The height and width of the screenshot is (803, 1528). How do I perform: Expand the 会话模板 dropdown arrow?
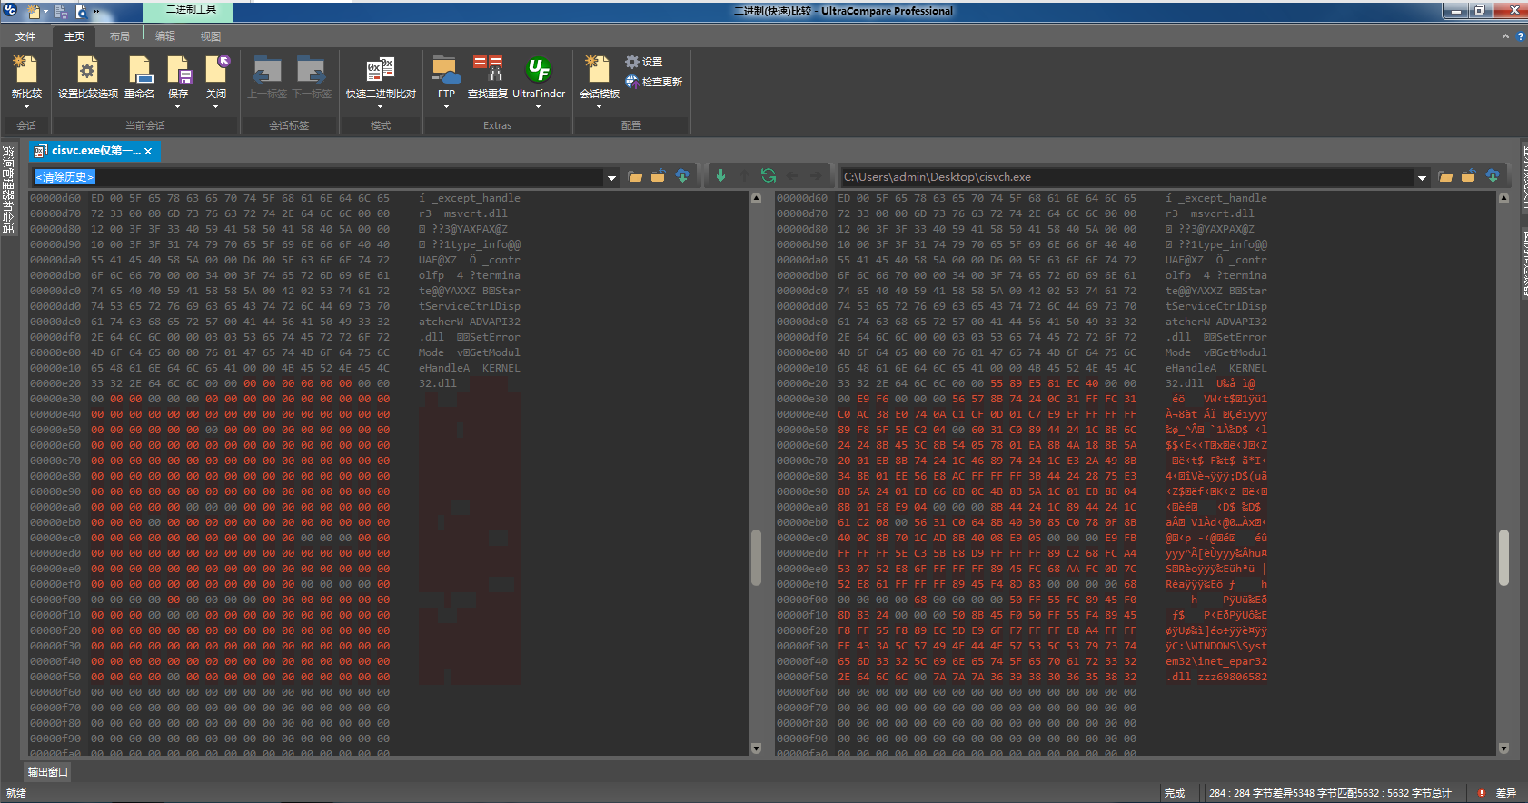tap(599, 107)
